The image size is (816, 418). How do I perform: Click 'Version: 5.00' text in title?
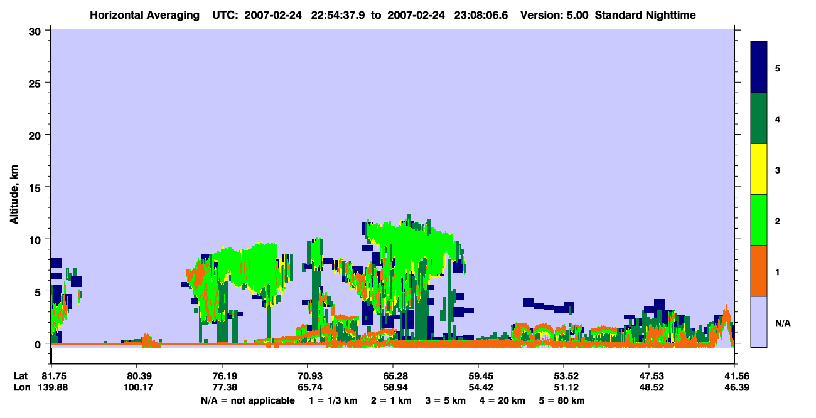(x=554, y=15)
